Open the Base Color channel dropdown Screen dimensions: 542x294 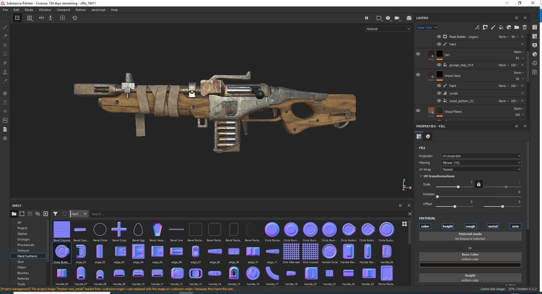pyautogui.click(x=427, y=27)
